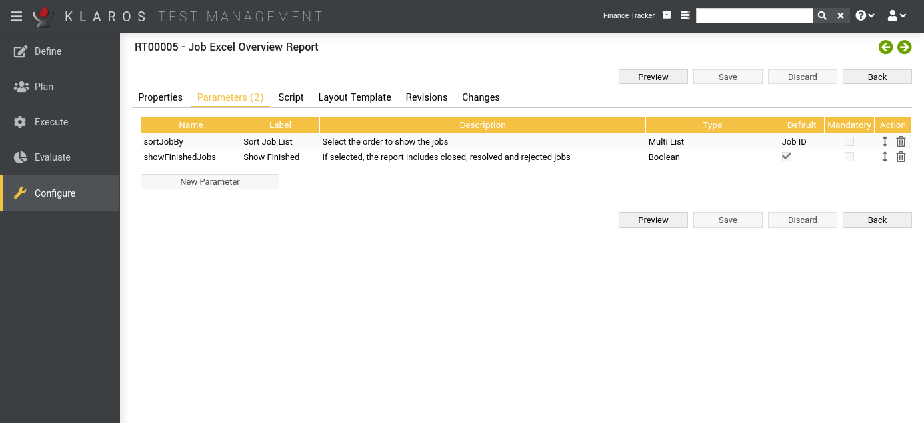Click the Klaros logo
924x423 pixels.
42,16
